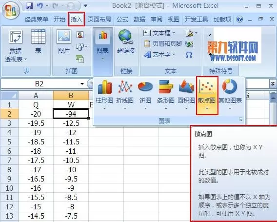Select cell A8 with -17
This screenshot has height=222, width=277.
36,169
